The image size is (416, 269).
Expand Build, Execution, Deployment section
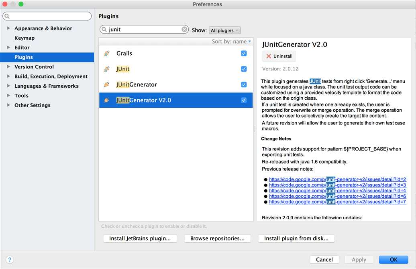point(8,76)
